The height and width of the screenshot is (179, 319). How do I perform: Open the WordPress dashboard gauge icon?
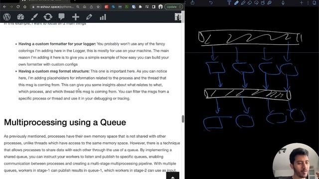coord(20,17)
